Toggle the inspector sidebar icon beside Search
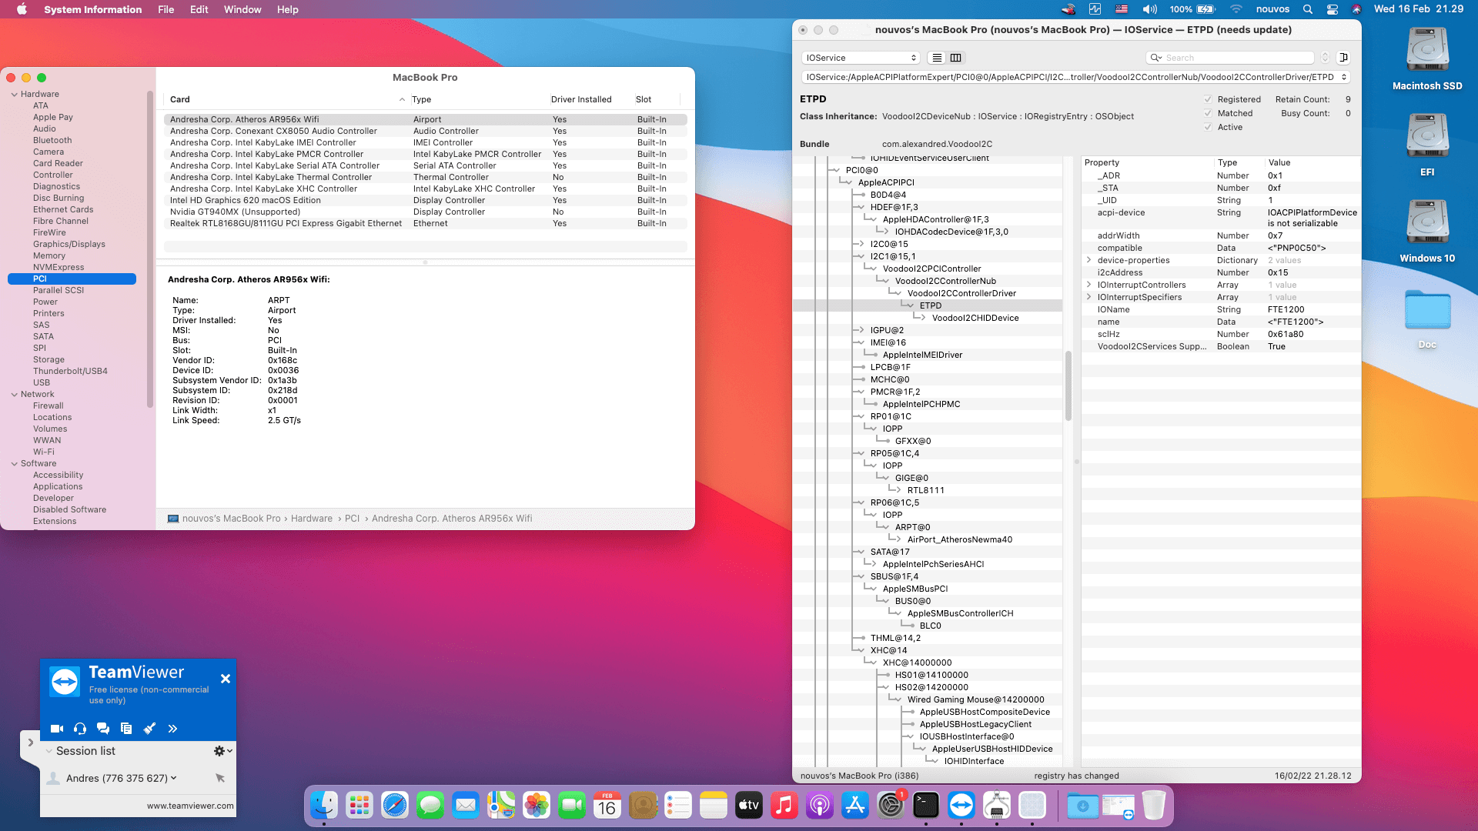The height and width of the screenshot is (831, 1478). coord(1343,58)
